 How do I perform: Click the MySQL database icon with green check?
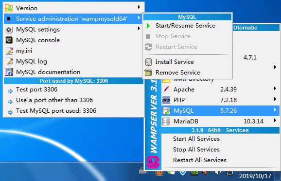[x=166, y=111]
